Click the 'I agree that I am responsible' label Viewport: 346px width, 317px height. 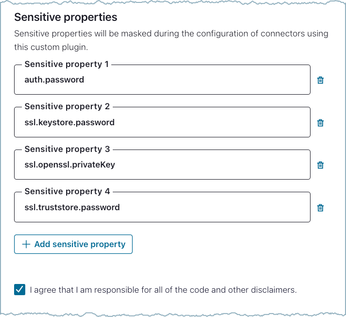point(163,290)
